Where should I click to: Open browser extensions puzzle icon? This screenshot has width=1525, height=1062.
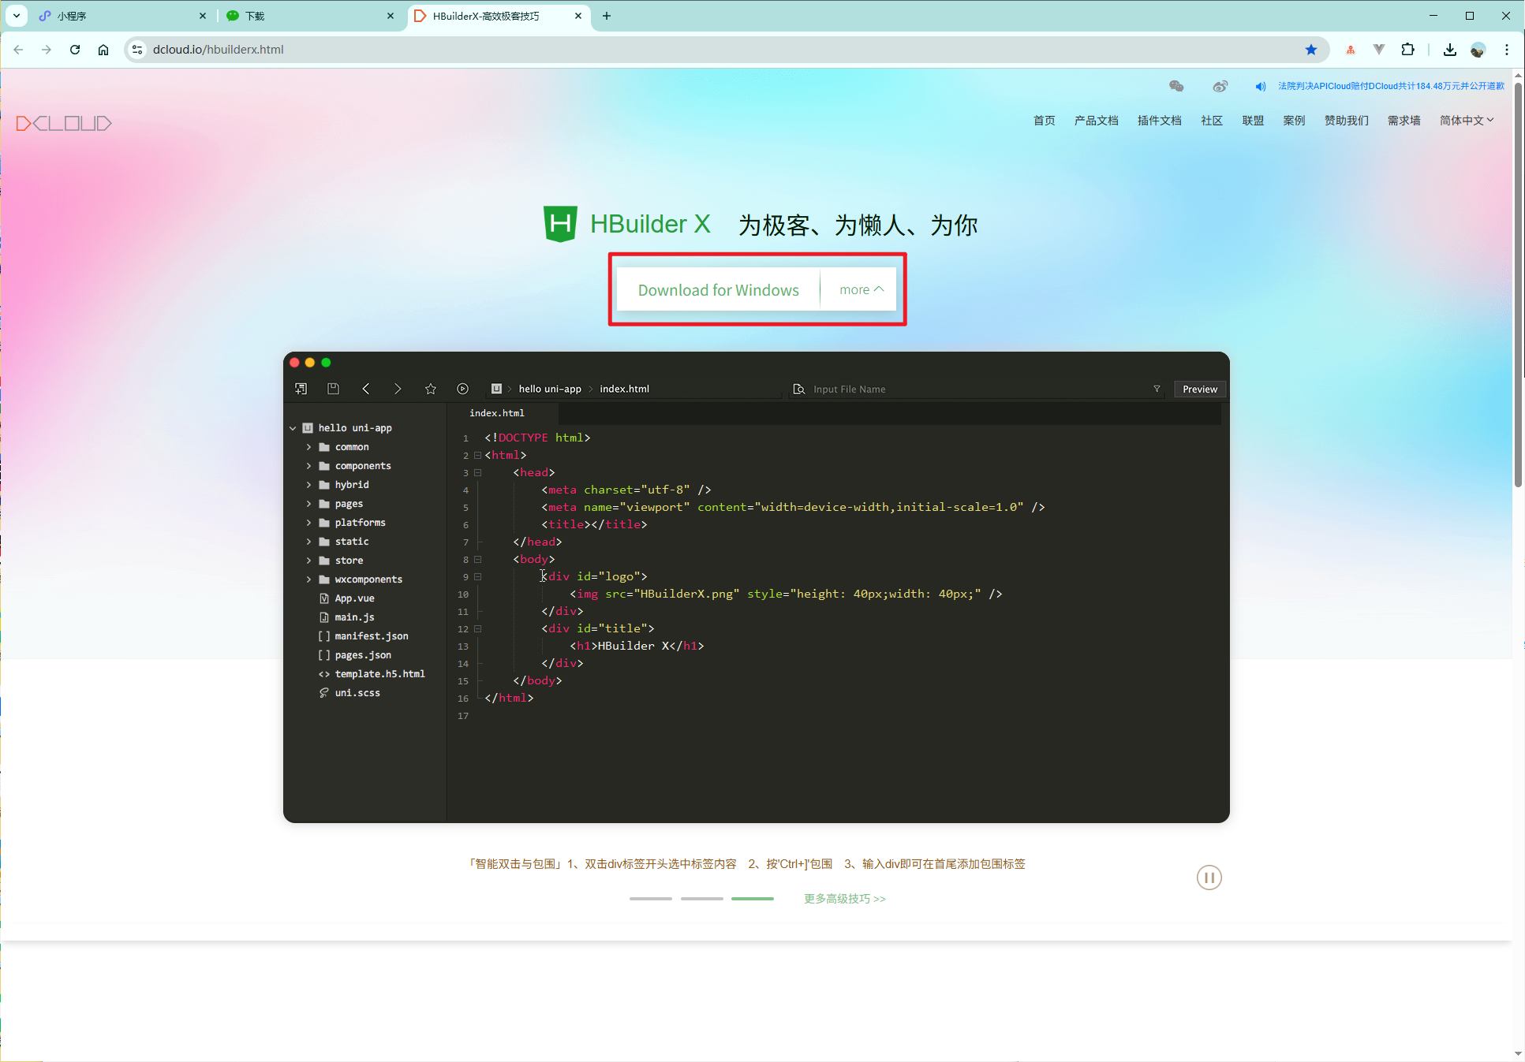click(x=1407, y=50)
